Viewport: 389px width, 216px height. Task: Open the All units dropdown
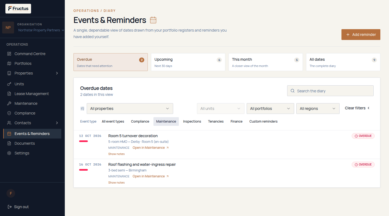tap(221, 109)
